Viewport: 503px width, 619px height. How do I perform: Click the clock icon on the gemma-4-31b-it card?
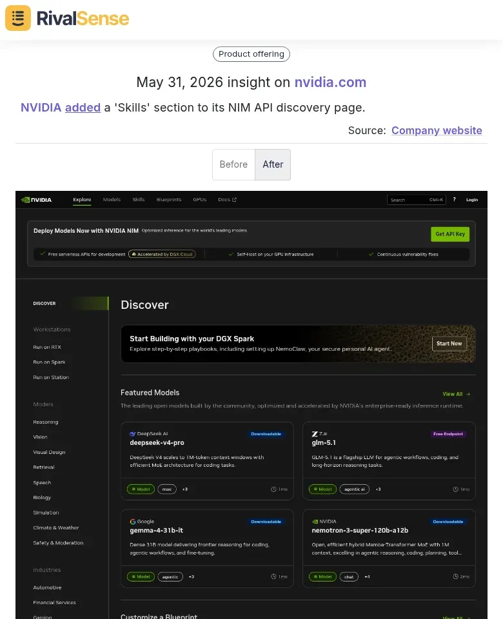273,576
